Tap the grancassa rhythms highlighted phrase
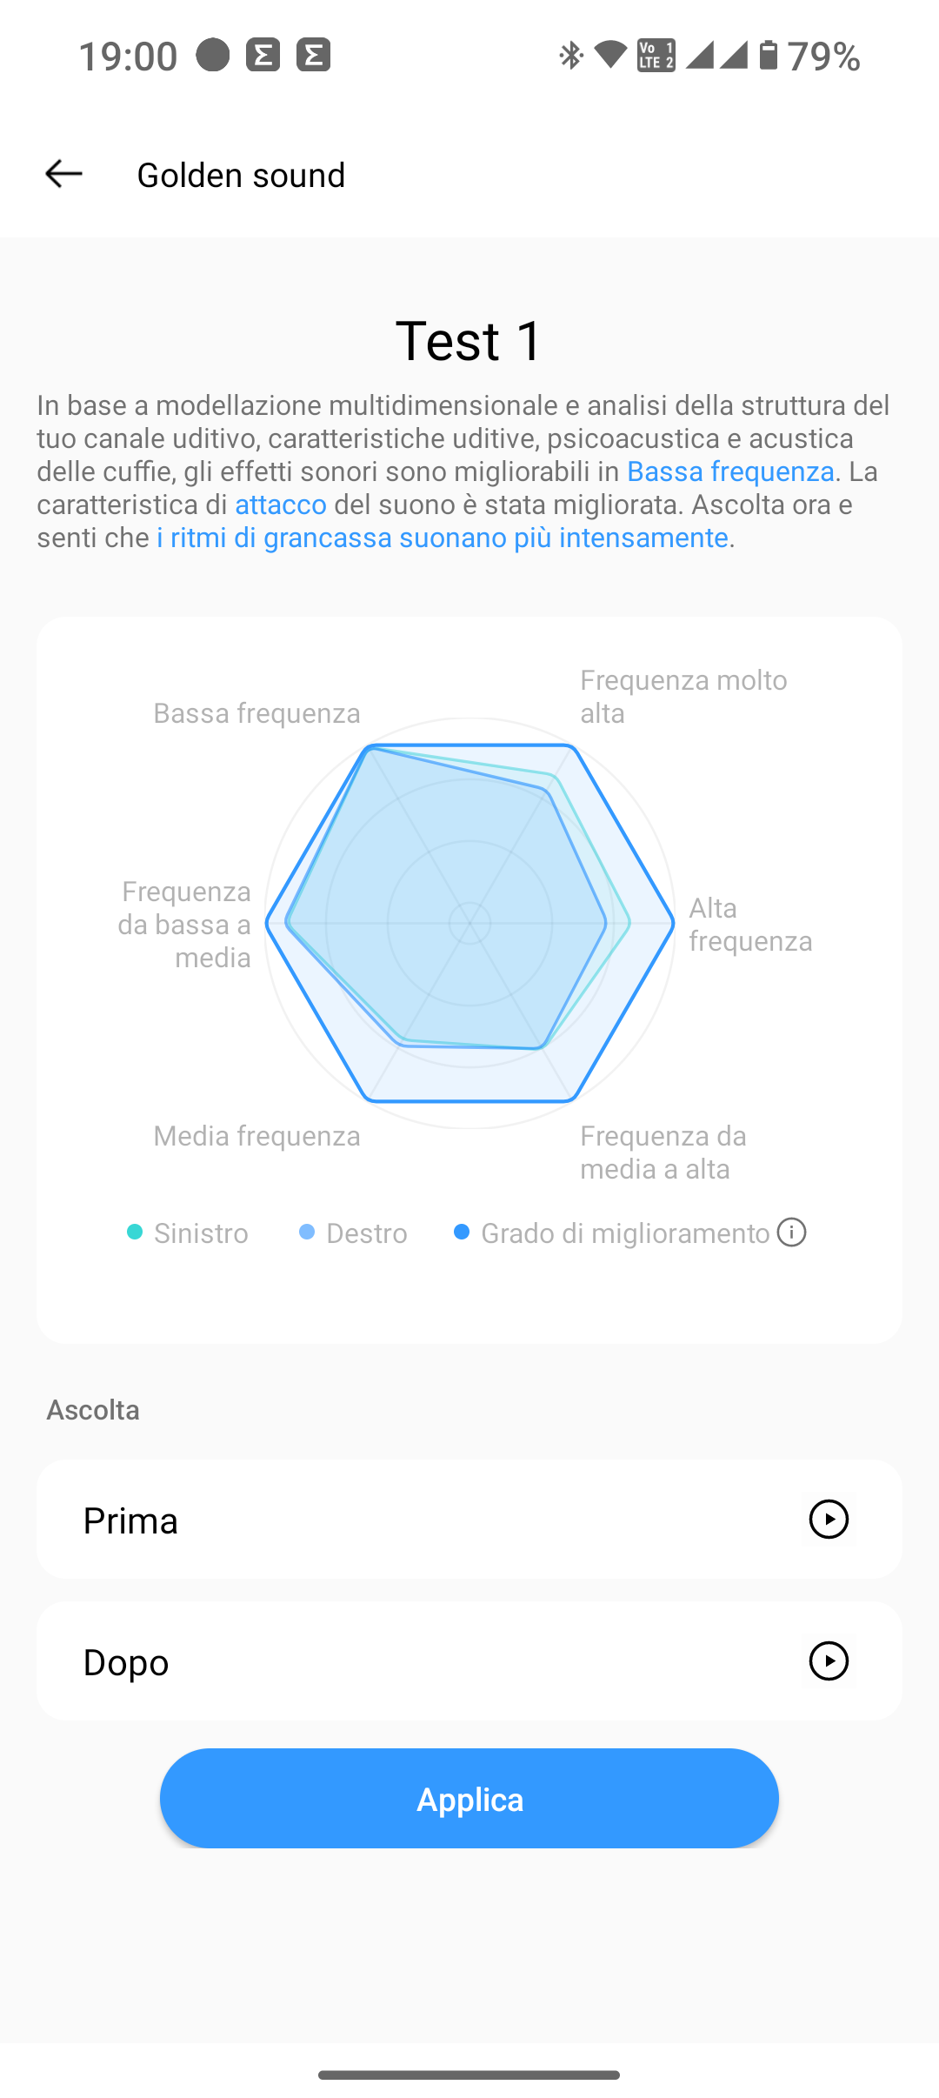The height and width of the screenshot is (2098, 939). pos(443,538)
